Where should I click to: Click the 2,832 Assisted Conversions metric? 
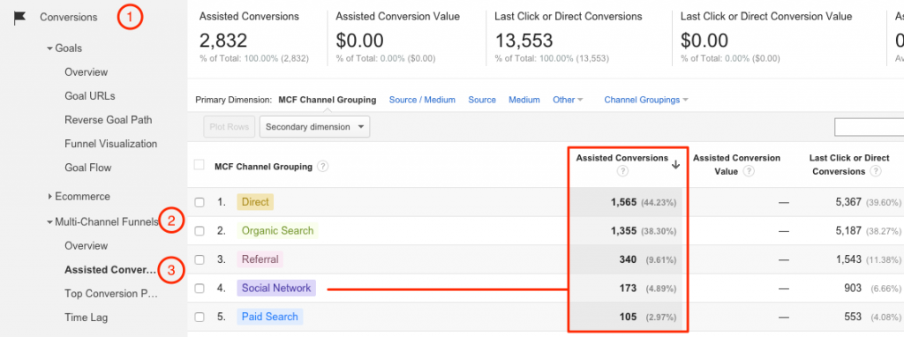(x=223, y=41)
